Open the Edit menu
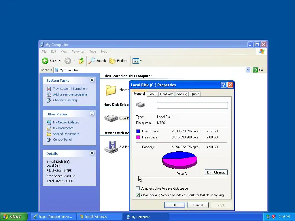 pos(53,52)
